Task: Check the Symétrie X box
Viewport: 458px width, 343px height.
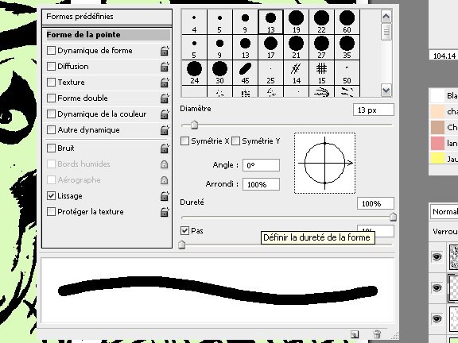Action: click(x=184, y=141)
